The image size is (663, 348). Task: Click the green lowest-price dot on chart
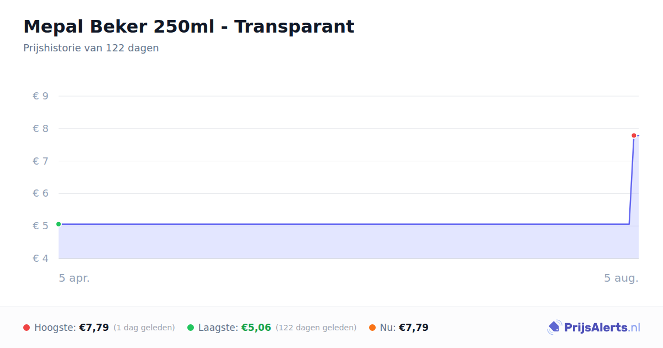[59, 224]
